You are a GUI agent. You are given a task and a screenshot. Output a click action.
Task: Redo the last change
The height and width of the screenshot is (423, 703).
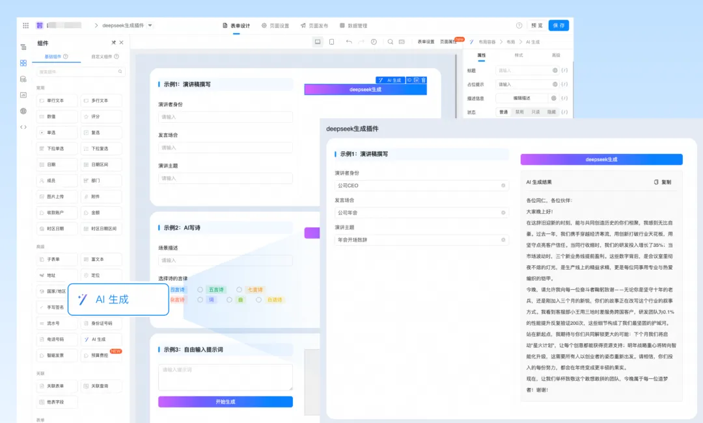coord(361,42)
